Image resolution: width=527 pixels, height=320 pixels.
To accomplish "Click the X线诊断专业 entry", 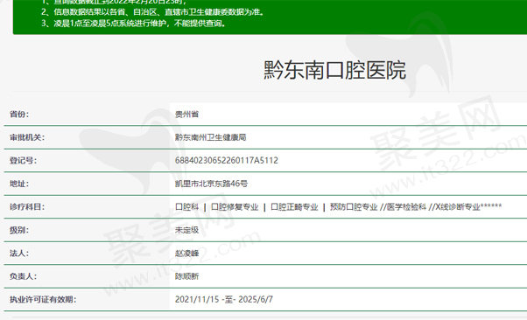I will (458, 207).
